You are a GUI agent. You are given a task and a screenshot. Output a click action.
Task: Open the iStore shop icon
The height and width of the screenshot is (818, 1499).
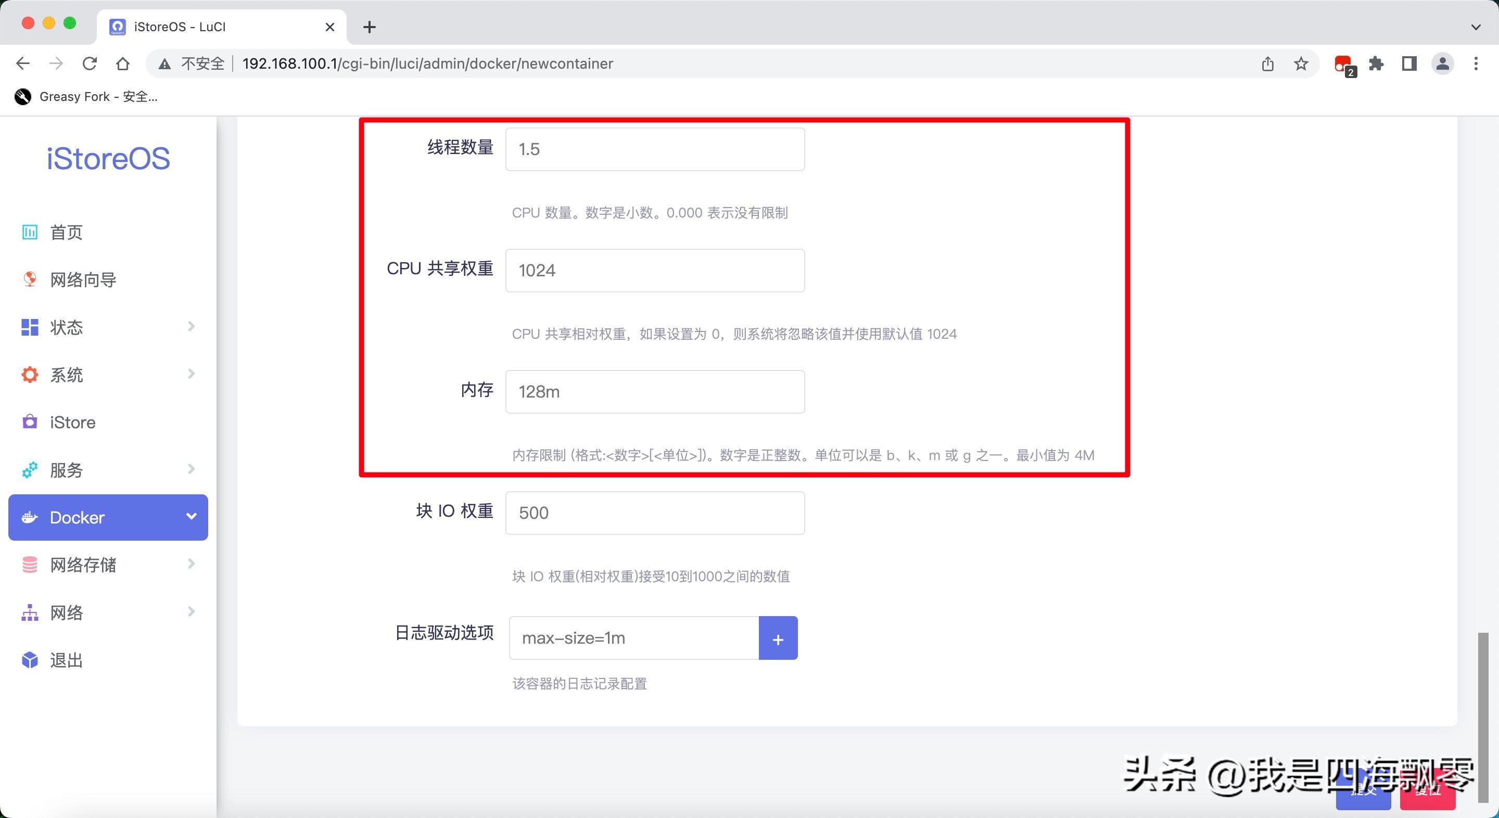click(29, 422)
